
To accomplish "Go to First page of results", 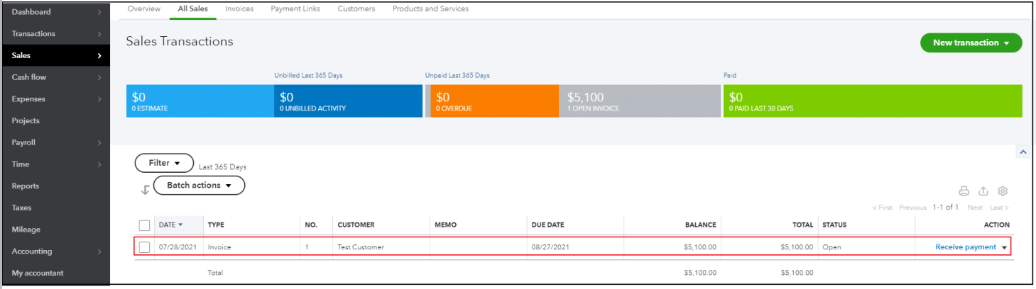I will 882,208.
